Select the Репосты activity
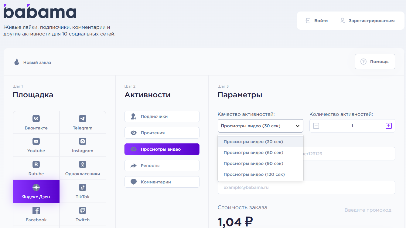 click(x=162, y=166)
